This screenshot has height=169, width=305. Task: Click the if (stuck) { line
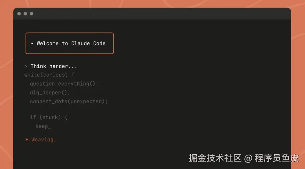pyautogui.click(x=48, y=117)
